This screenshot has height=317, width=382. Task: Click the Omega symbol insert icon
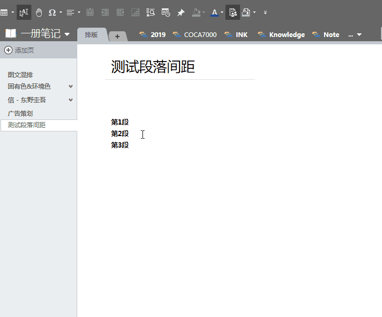click(x=52, y=12)
